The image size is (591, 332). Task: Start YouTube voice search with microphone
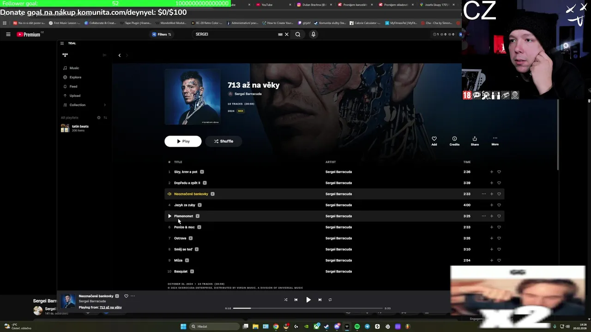point(313,34)
